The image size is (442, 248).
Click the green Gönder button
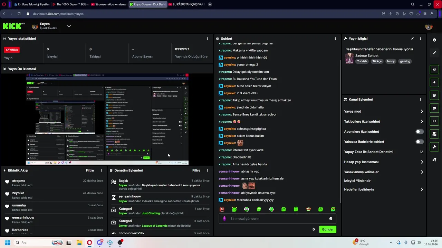[328, 229]
